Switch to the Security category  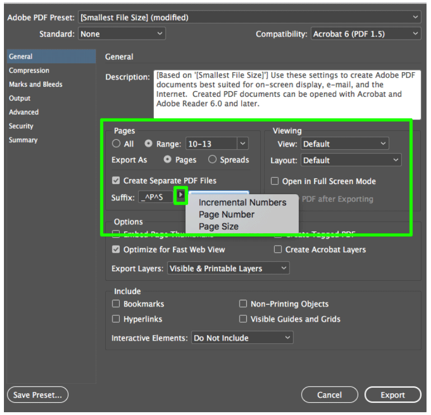[x=51, y=126]
